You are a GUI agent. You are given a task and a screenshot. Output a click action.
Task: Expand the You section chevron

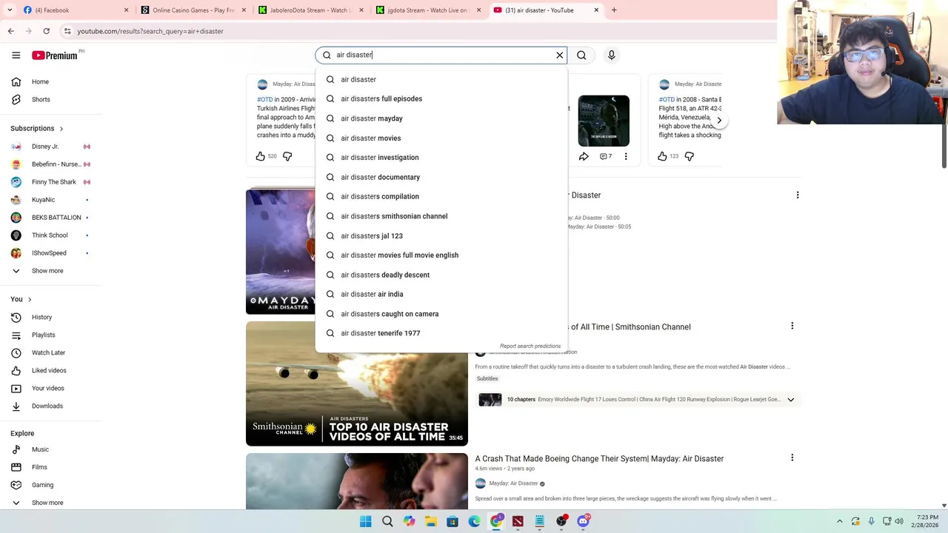tap(30, 299)
